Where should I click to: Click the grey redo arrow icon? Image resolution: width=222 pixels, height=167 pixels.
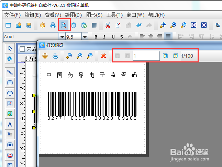pyautogui.click(x=149, y=25)
